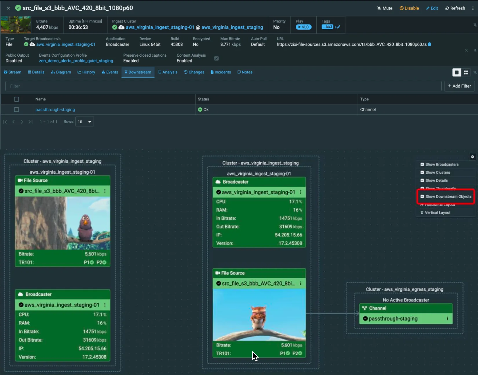
Task: Open zen_demo_alerts_profile_quiet_staging profile link
Action: pos(76,61)
